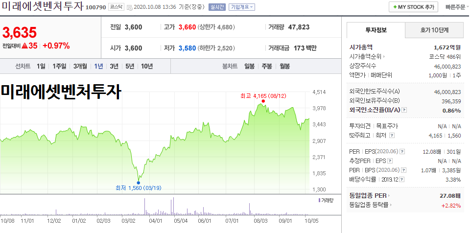Click the help icon next to 외국인소진율(B/A)
The height and width of the screenshot is (233, 471).
pyautogui.click(x=404, y=110)
